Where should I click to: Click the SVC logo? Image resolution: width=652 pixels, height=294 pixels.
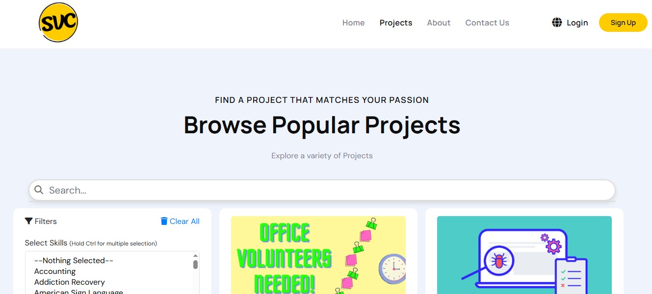click(x=58, y=23)
